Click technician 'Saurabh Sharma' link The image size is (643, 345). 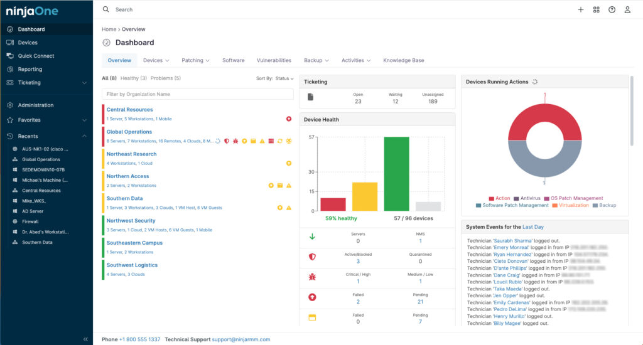coord(512,241)
